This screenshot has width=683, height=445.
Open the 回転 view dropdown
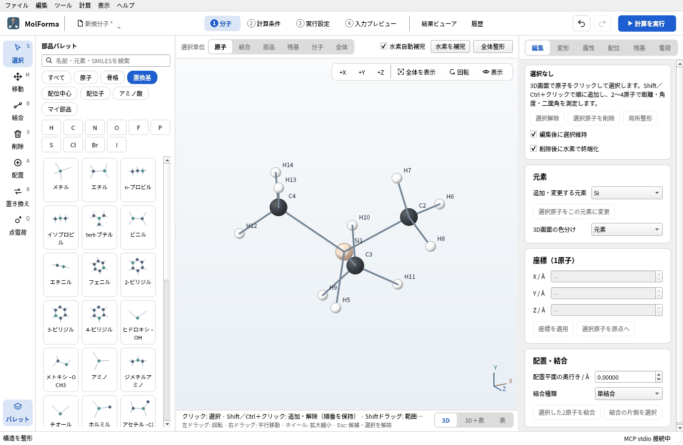[459, 72]
